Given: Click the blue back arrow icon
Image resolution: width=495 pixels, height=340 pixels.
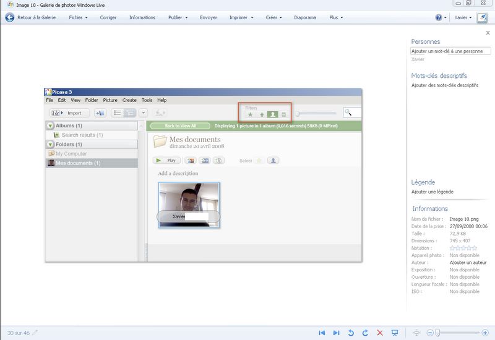Looking at the screenshot, I should (10, 17).
